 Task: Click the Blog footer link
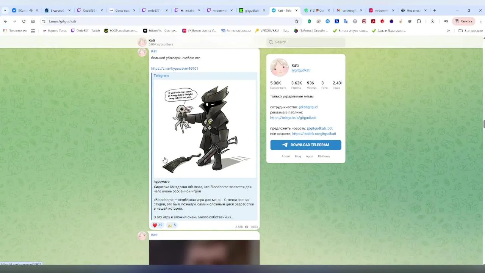(298, 156)
